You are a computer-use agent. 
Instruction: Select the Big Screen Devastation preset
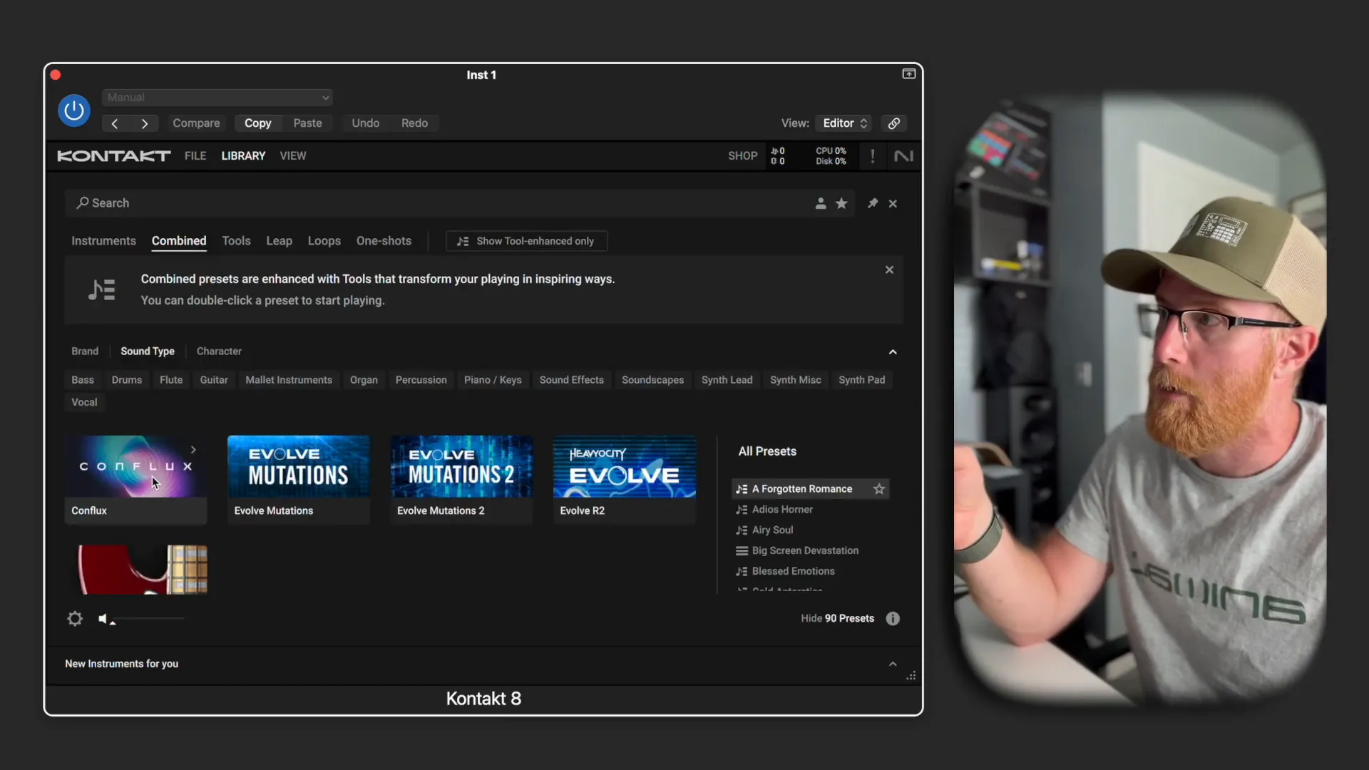tap(805, 551)
